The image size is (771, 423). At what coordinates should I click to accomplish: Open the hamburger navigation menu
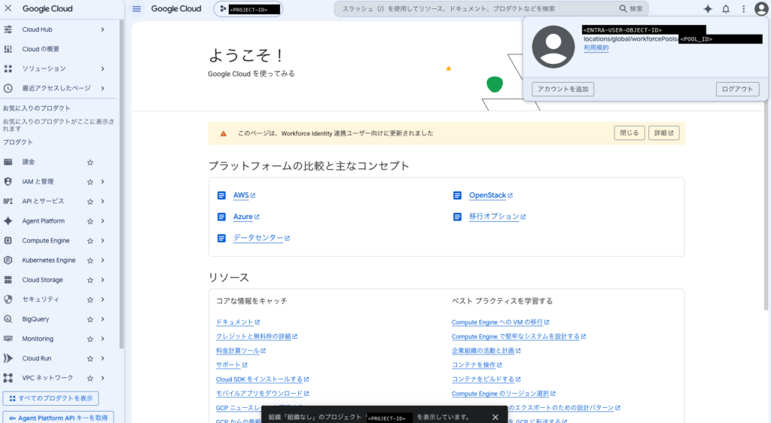coord(137,9)
